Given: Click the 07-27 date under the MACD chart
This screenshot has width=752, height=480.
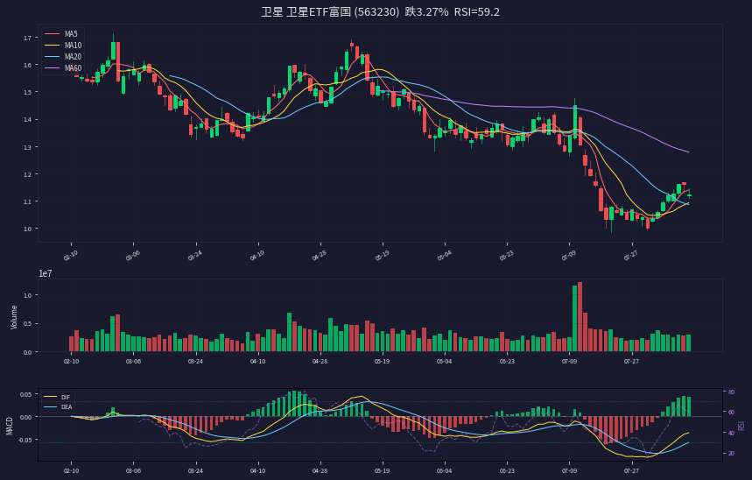Looking at the screenshot, I should tap(631, 471).
